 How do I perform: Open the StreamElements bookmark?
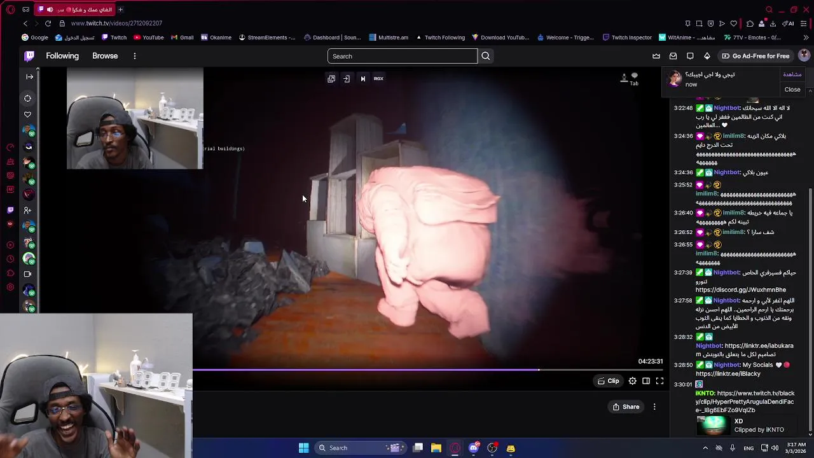point(267,38)
